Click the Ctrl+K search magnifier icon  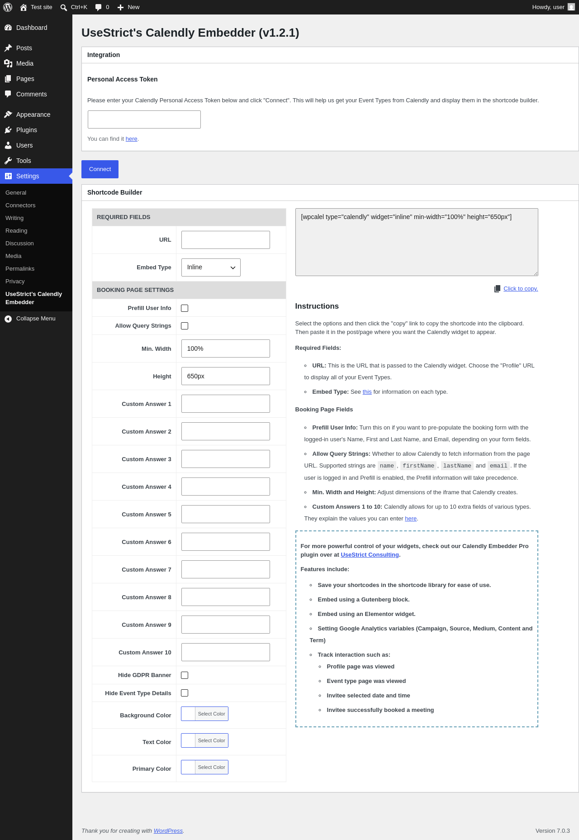(x=64, y=7)
